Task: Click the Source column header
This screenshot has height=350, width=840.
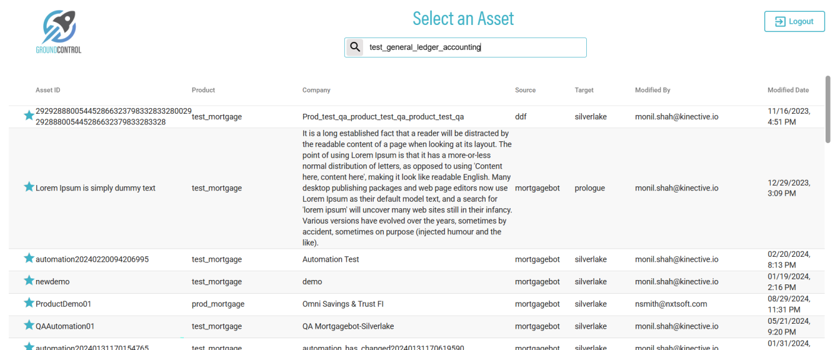Action: (x=525, y=90)
